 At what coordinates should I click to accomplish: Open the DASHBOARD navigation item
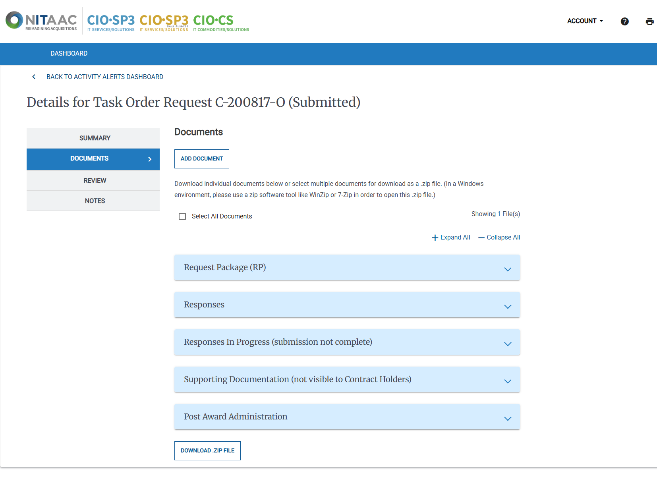[x=69, y=54]
